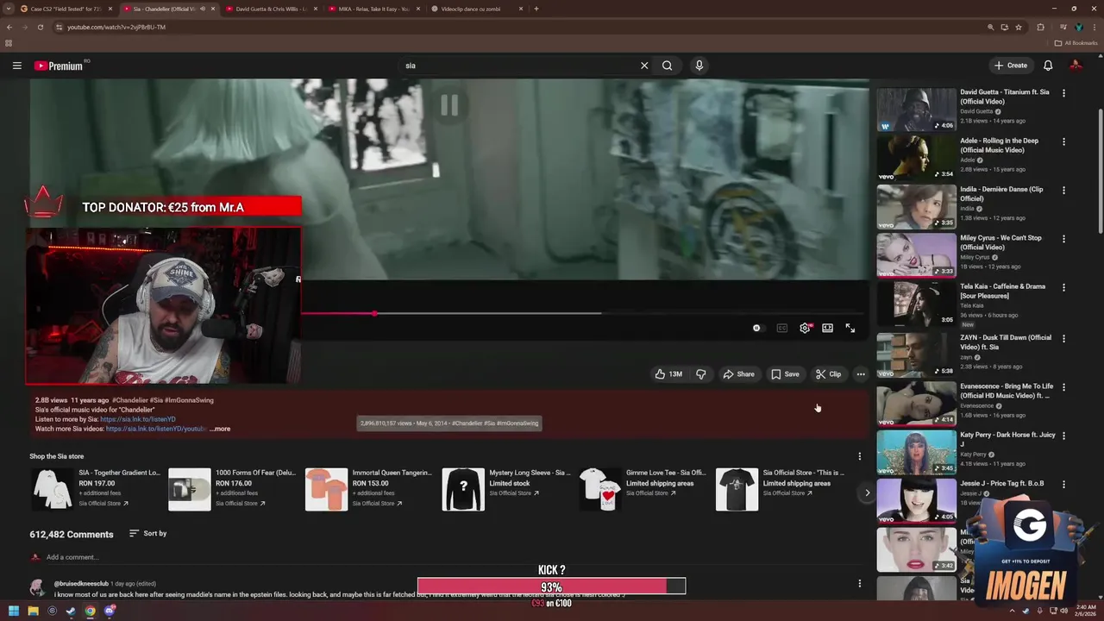Image resolution: width=1104 pixels, height=621 pixels.
Task: Click the address bar URL
Action: click(x=116, y=27)
